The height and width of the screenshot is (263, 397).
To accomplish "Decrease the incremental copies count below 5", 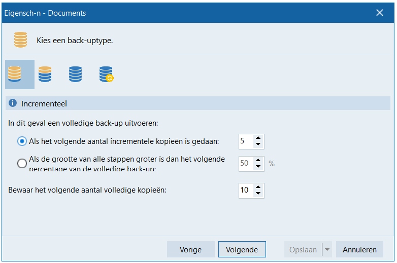I will click(258, 145).
